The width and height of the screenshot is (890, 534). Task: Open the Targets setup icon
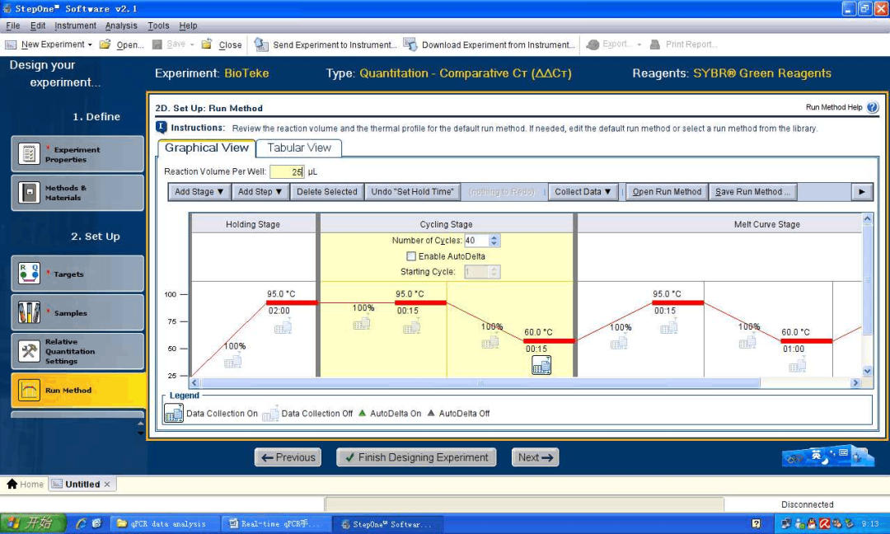(30, 274)
